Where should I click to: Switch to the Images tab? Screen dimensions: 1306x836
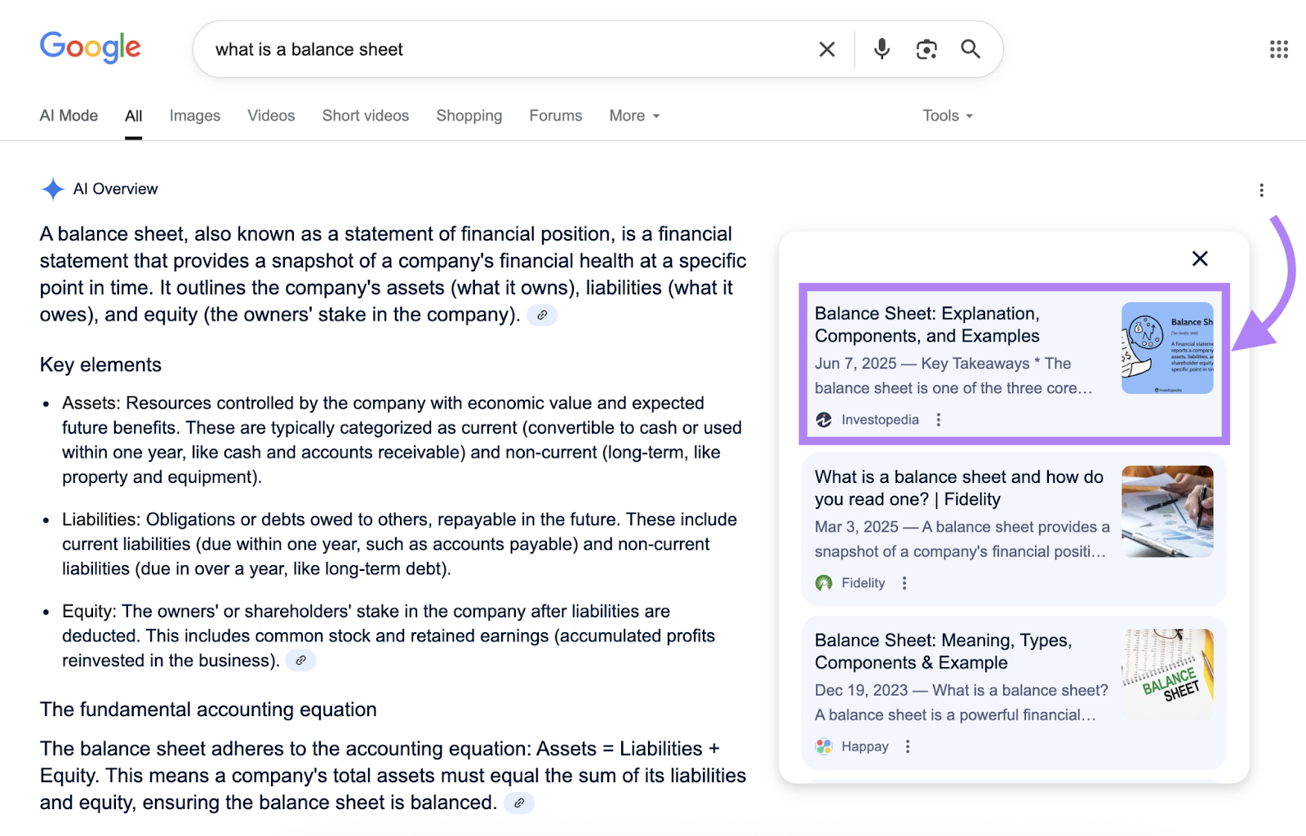tap(194, 115)
